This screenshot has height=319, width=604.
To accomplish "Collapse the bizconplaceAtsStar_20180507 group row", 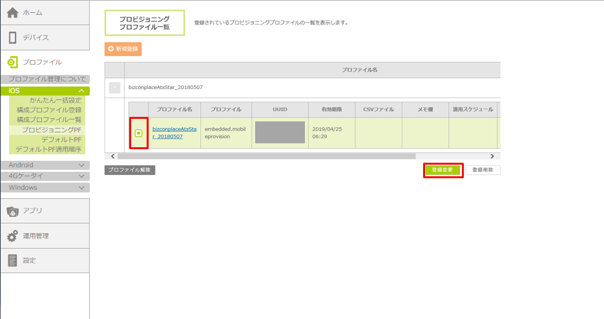I will click(x=114, y=88).
